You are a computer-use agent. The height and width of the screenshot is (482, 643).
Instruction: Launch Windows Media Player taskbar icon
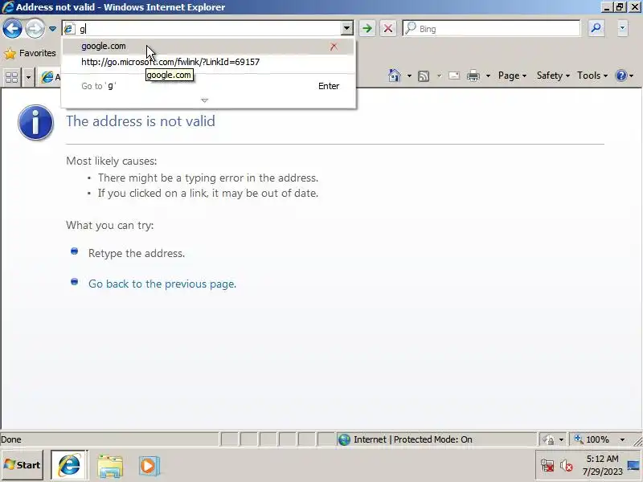point(149,466)
